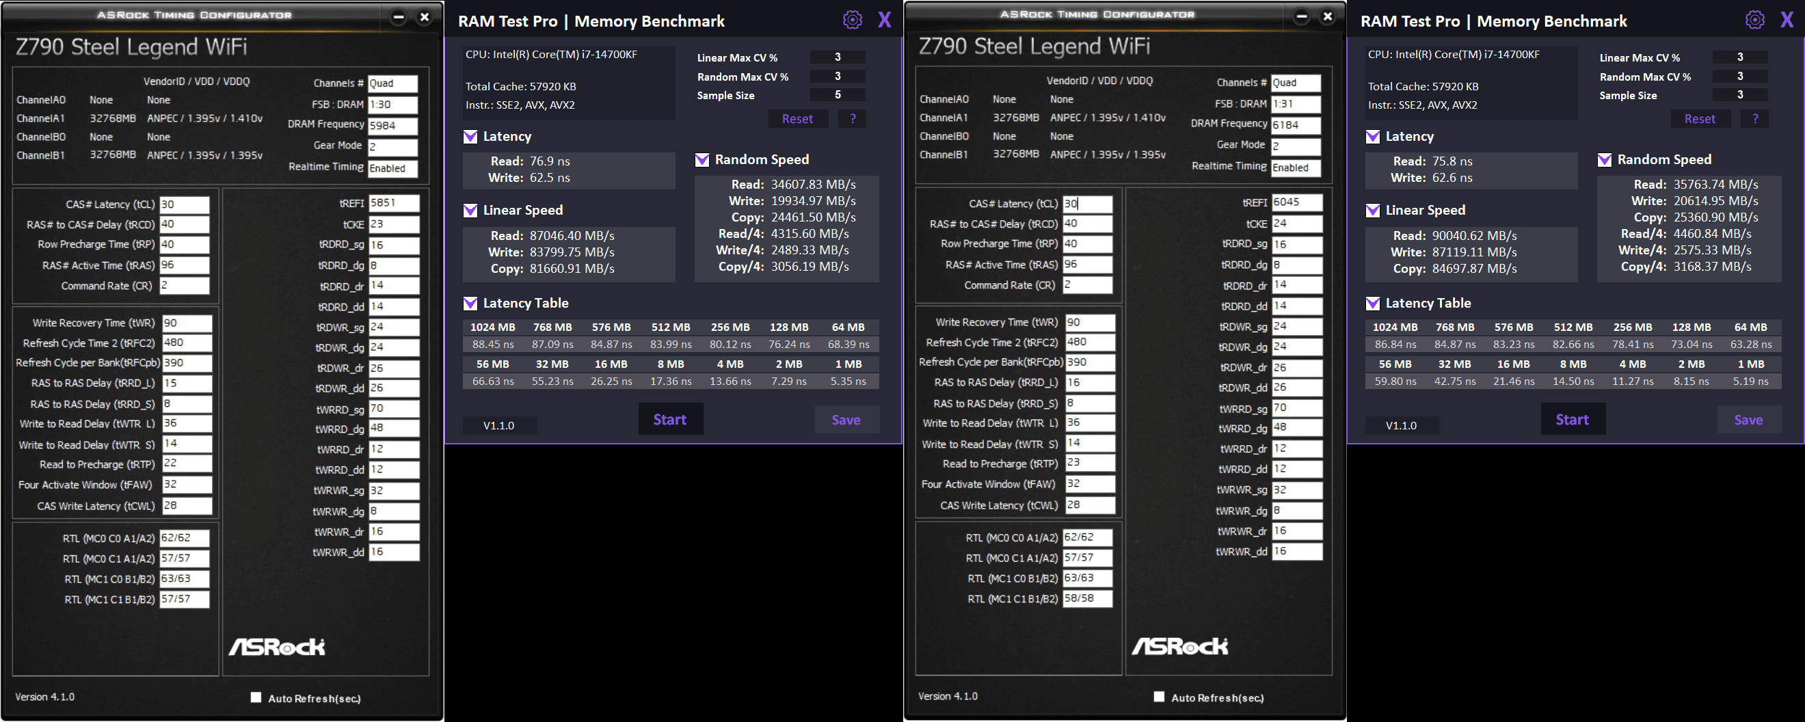Select tREFI field showing 5851
The height and width of the screenshot is (722, 1805).
click(x=395, y=203)
